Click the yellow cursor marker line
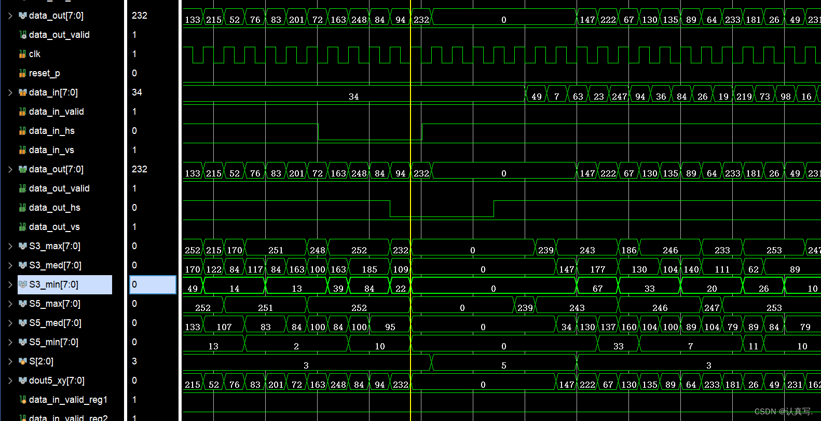Viewport: 821px width, 421px height. coord(410,210)
